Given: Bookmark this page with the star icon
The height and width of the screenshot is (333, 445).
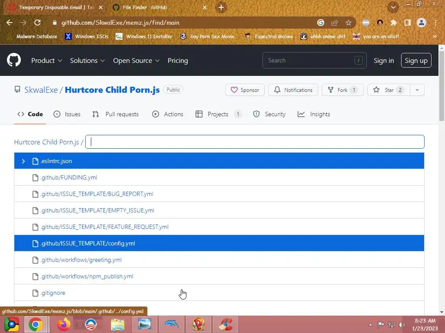Looking at the screenshot, I should pyautogui.click(x=349, y=23).
